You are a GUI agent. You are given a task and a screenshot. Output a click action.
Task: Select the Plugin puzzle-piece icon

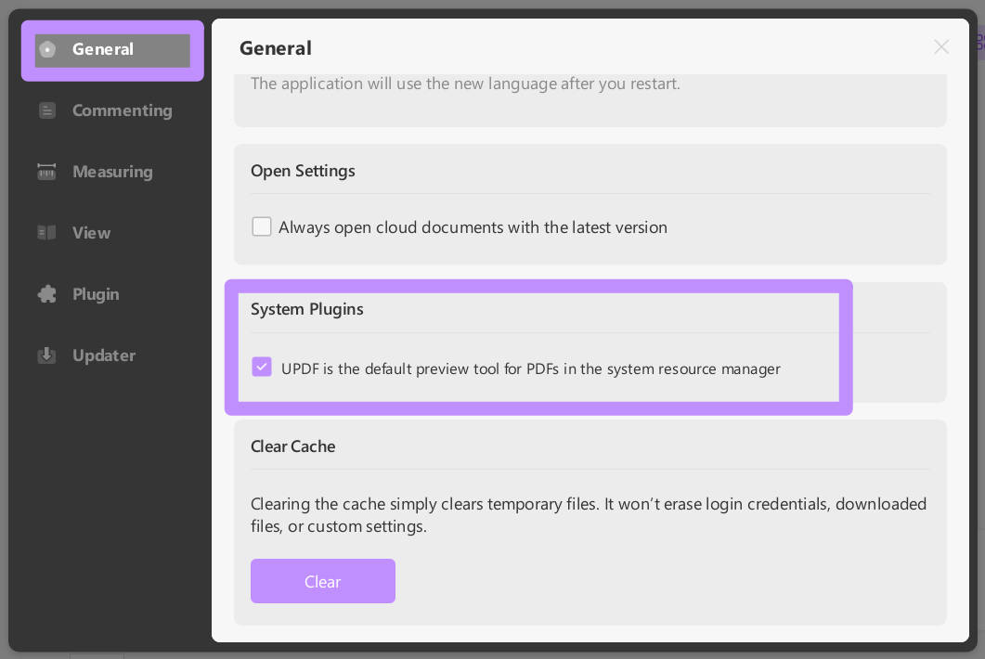click(x=47, y=294)
